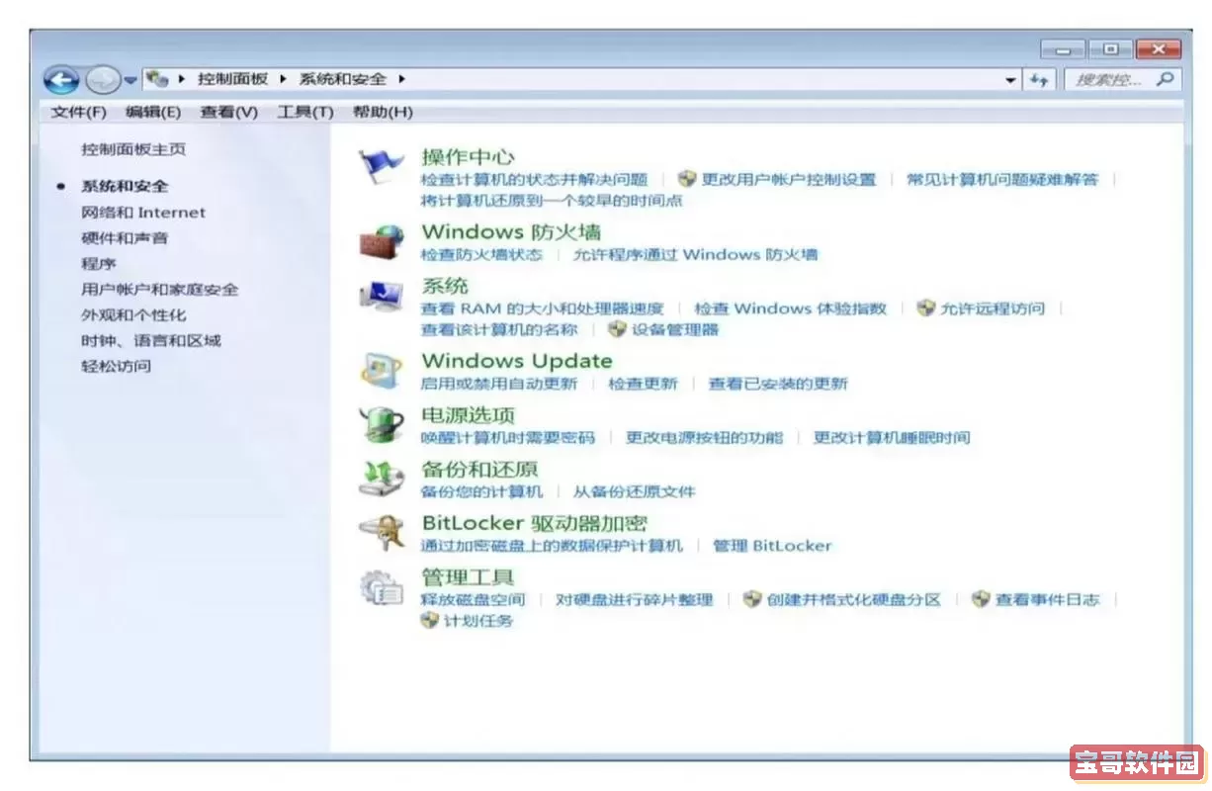The height and width of the screenshot is (791, 1212).
Task: Click 检查 Windows 体验指数 link
Action: click(x=791, y=308)
